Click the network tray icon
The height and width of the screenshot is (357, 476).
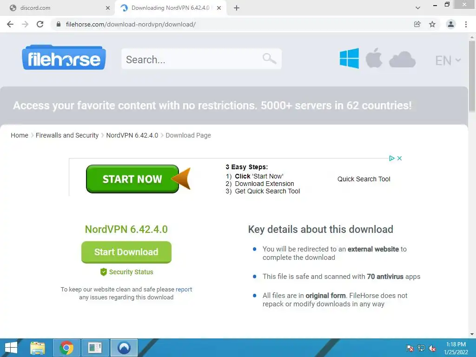(x=421, y=348)
